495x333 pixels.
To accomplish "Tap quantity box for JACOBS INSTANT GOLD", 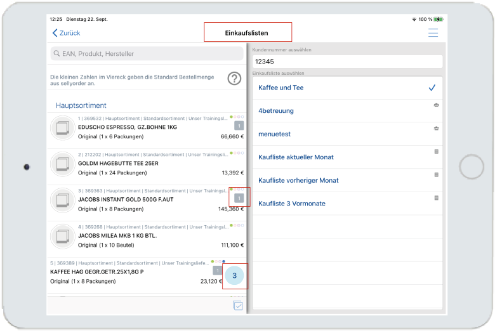I will [x=239, y=199].
